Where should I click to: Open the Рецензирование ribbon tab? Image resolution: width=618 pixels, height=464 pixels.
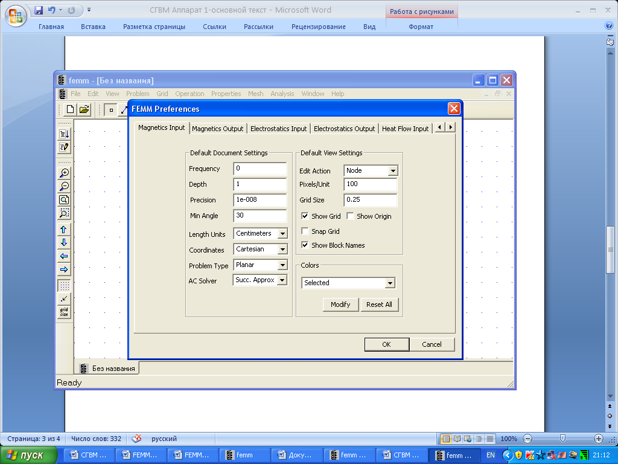(319, 27)
